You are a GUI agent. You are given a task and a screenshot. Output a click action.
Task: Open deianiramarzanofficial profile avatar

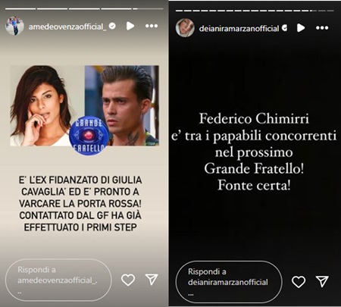185,28
